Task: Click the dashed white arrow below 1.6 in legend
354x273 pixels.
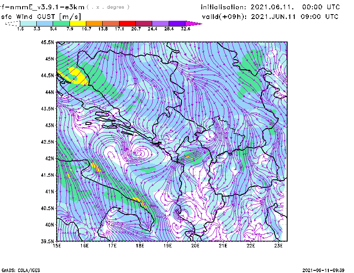Action: pos(12,23)
